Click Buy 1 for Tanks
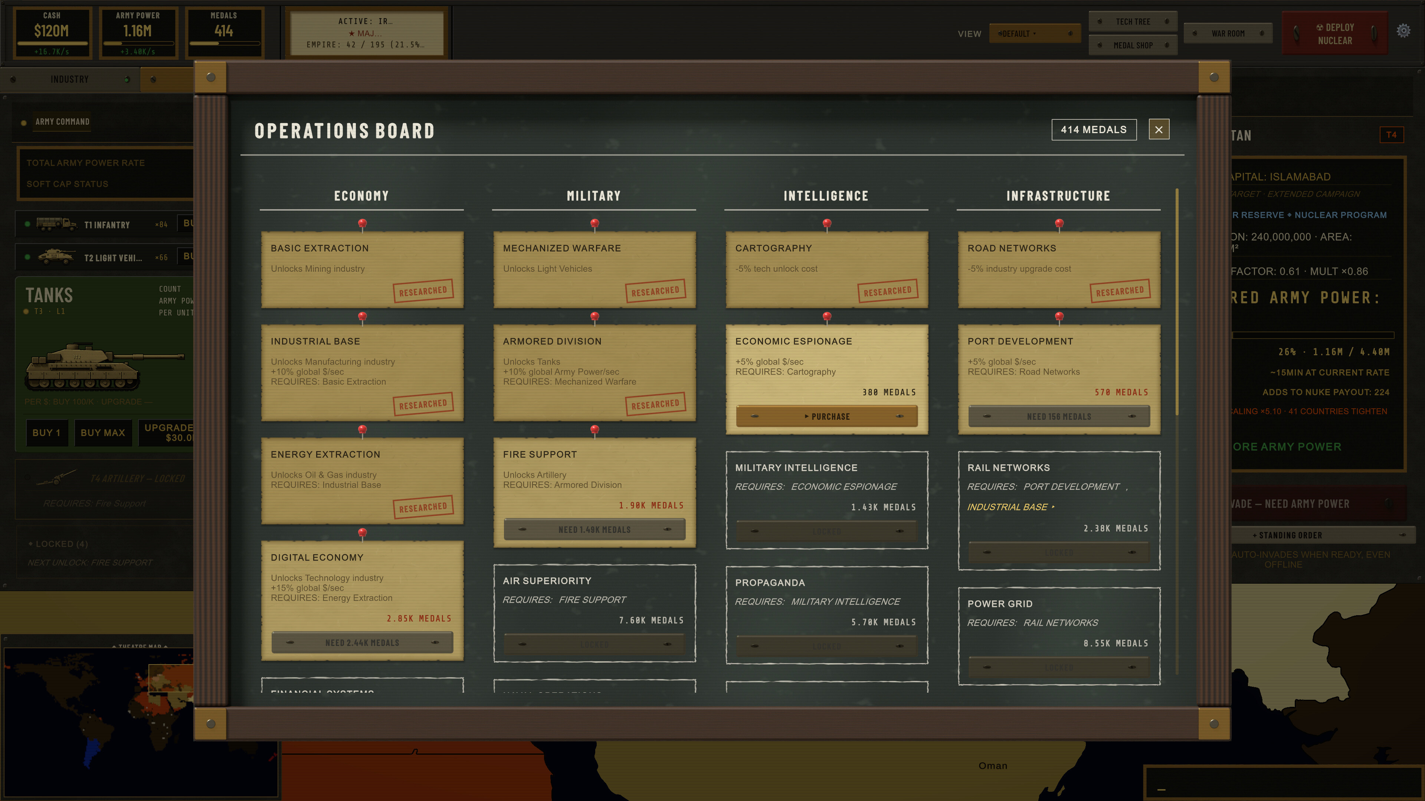The image size is (1425, 801). click(46, 432)
